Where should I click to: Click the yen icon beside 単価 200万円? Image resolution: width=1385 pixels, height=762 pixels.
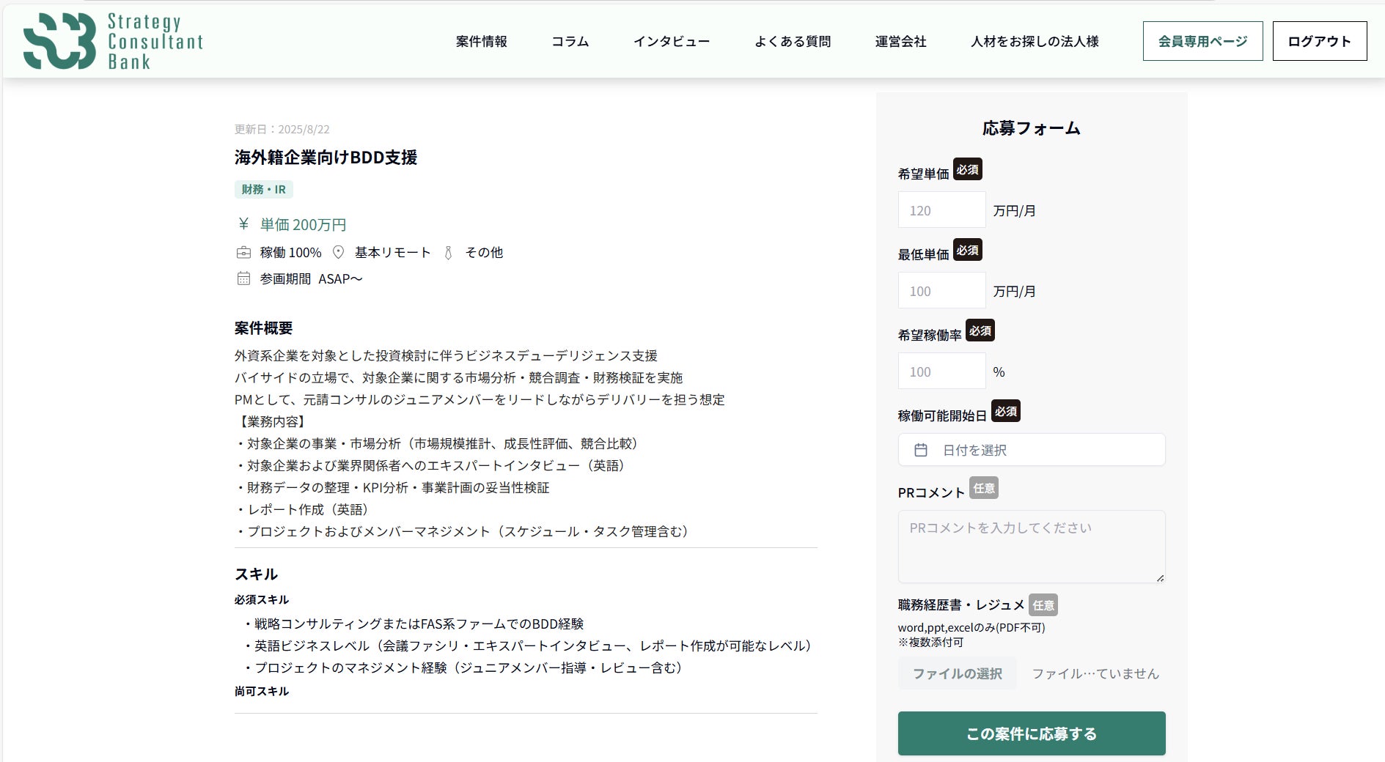[x=243, y=224]
